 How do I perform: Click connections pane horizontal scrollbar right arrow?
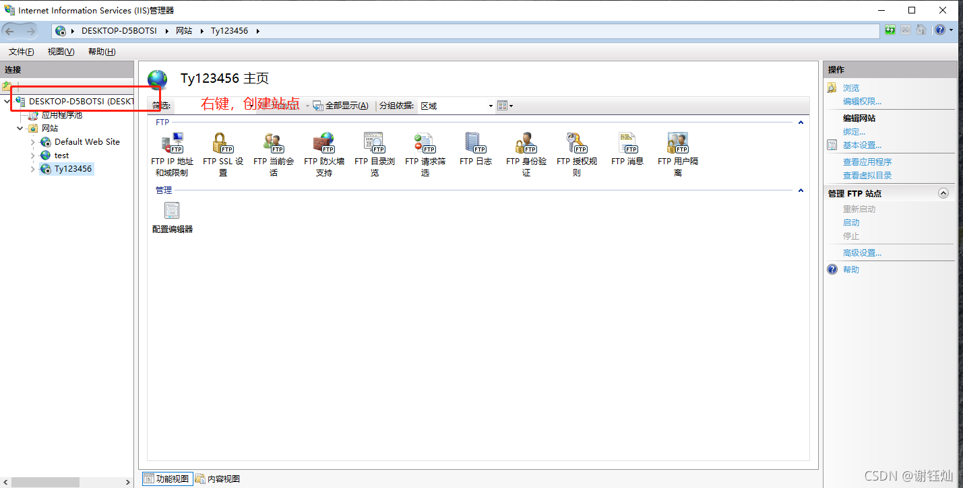128,482
